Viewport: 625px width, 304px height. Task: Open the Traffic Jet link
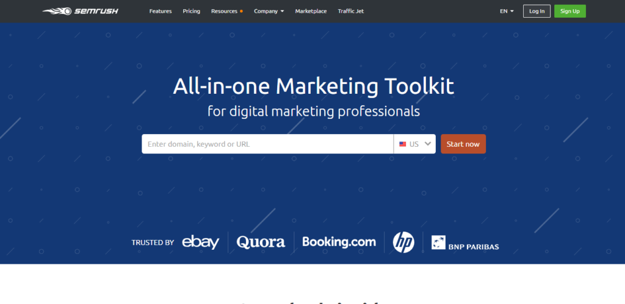point(351,11)
